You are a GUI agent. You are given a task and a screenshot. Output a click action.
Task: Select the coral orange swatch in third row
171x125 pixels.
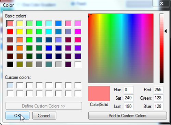coord(20,40)
